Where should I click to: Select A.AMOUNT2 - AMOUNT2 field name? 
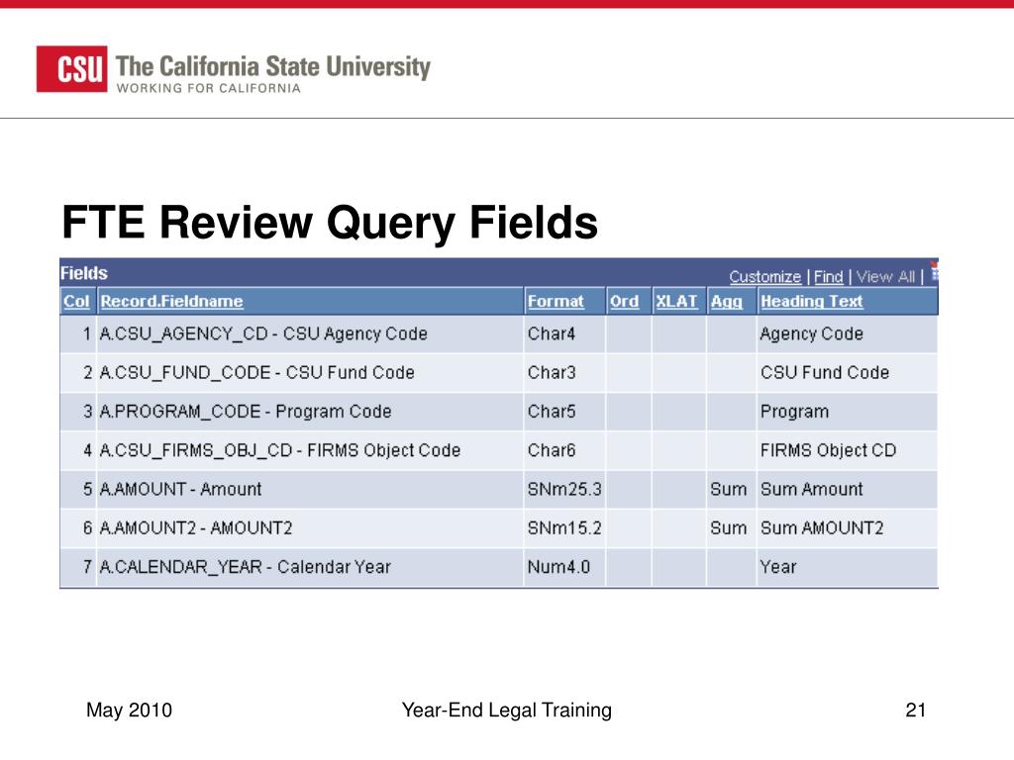pos(196,528)
